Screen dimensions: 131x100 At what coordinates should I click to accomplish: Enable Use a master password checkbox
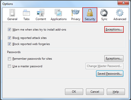tap(9, 66)
